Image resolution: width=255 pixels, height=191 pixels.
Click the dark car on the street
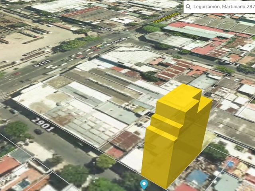point(38,131)
